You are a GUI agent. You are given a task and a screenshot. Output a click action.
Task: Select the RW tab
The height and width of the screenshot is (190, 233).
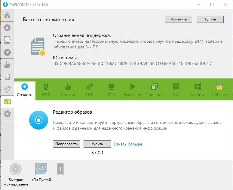coord(176,90)
